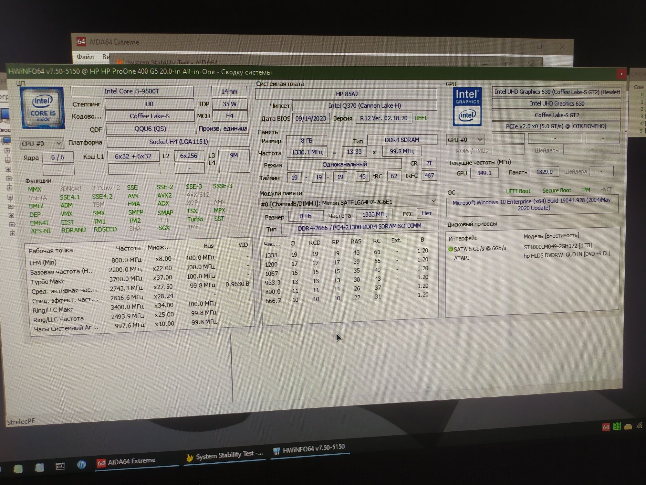
Task: Select the Турбо Макс operating point row
Action: pyautogui.click(x=139, y=279)
